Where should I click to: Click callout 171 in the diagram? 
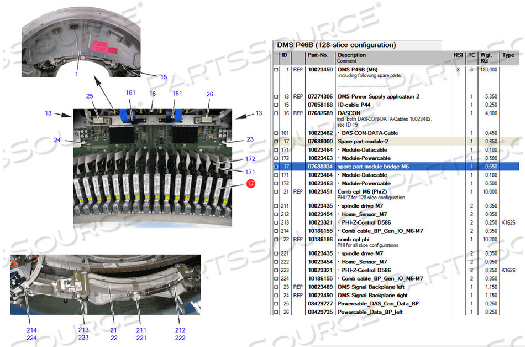click(250, 172)
